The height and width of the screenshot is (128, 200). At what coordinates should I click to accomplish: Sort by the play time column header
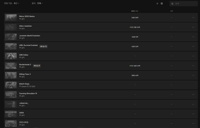135,11
